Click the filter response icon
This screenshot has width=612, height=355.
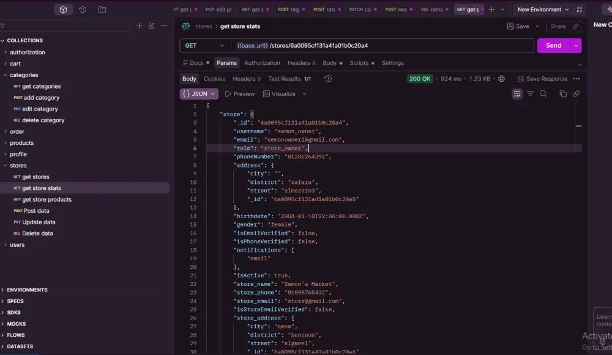tap(530, 94)
